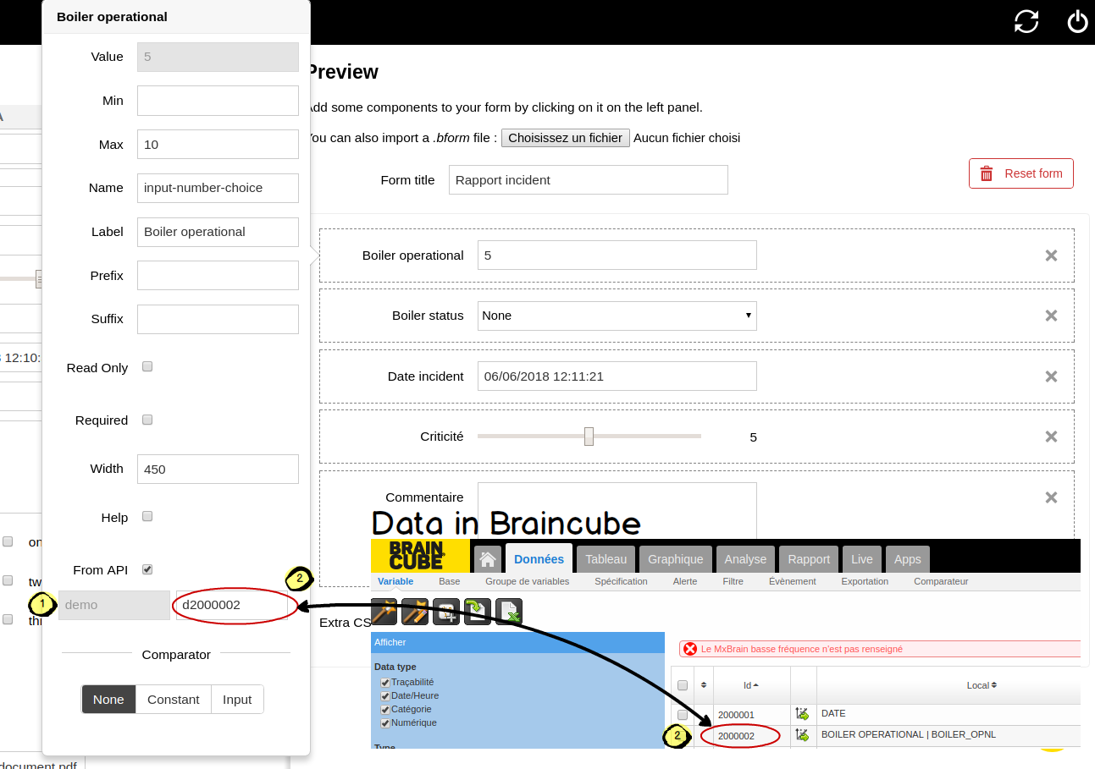Switch to the Graphique tab
Viewport: 1095px width, 769px height.
pos(675,559)
